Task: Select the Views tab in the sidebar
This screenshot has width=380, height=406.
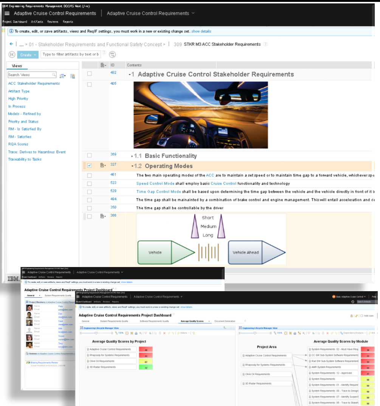Action: pos(17,66)
